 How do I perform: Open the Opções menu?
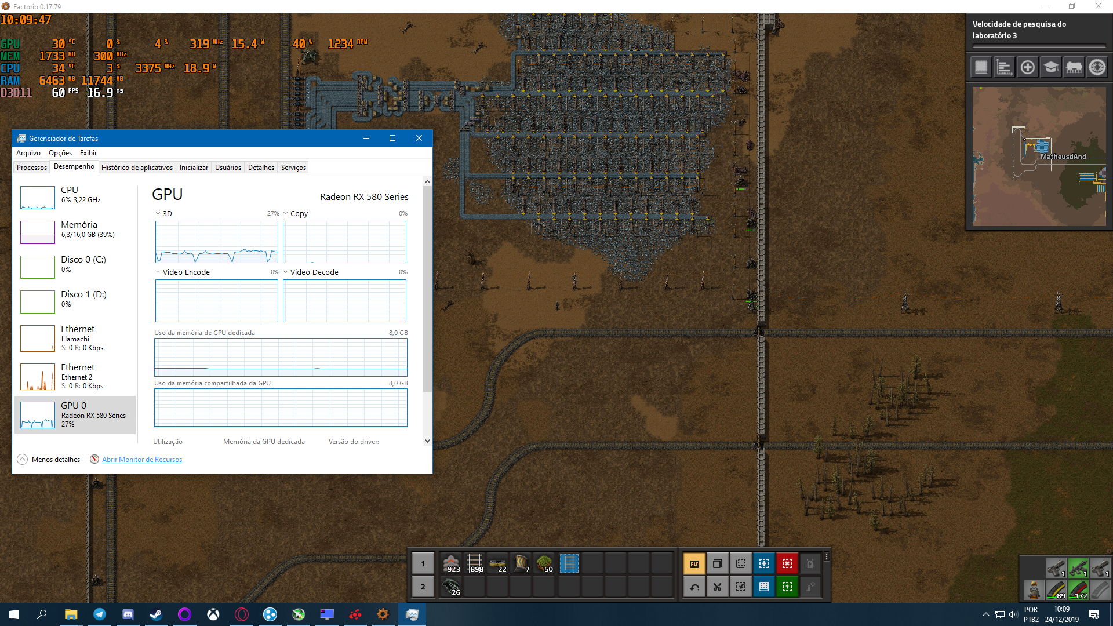[x=60, y=152]
